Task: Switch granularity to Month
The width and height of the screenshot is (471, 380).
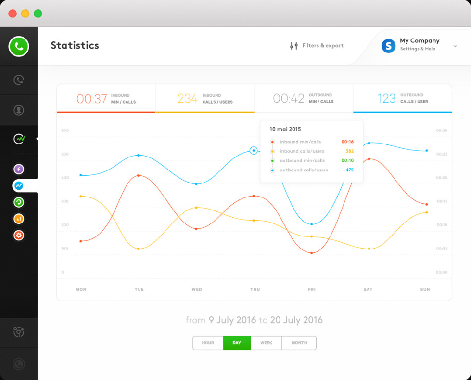Action: (x=299, y=343)
